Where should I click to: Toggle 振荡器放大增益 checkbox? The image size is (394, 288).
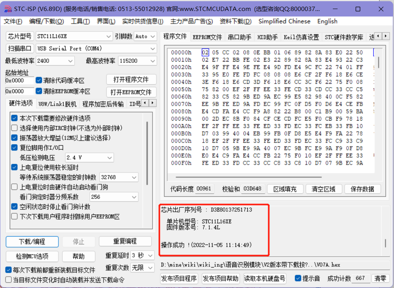click(15, 138)
